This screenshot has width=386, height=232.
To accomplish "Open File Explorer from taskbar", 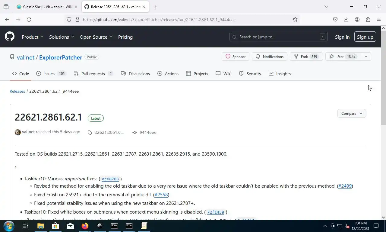I will pyautogui.click(x=40, y=226).
